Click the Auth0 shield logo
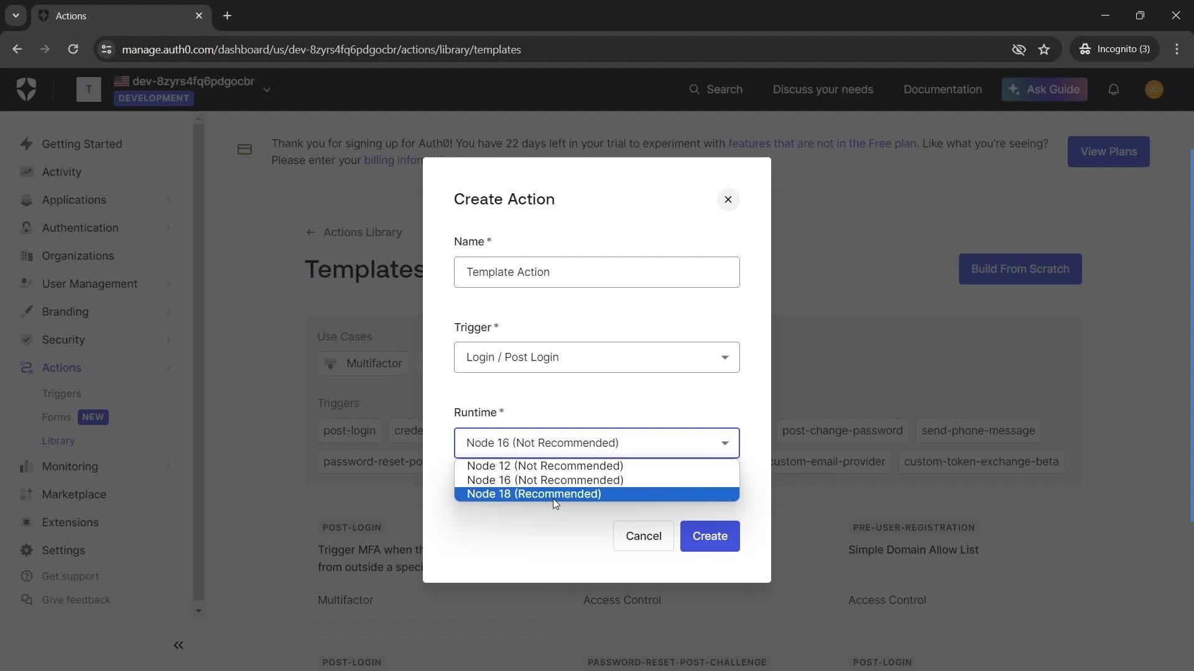This screenshot has width=1194, height=671. (x=26, y=89)
